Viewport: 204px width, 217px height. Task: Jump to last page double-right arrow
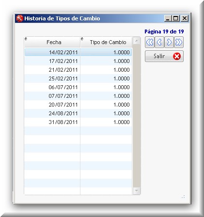pos(179,42)
